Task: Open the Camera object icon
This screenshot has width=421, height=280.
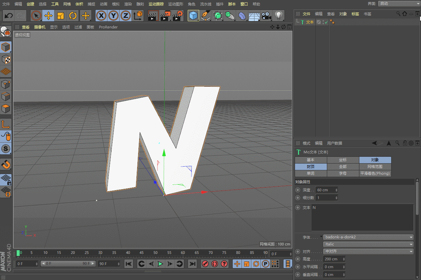Action: point(267,16)
